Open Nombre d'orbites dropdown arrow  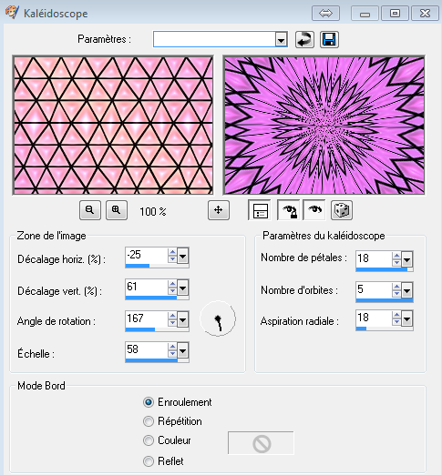click(406, 291)
